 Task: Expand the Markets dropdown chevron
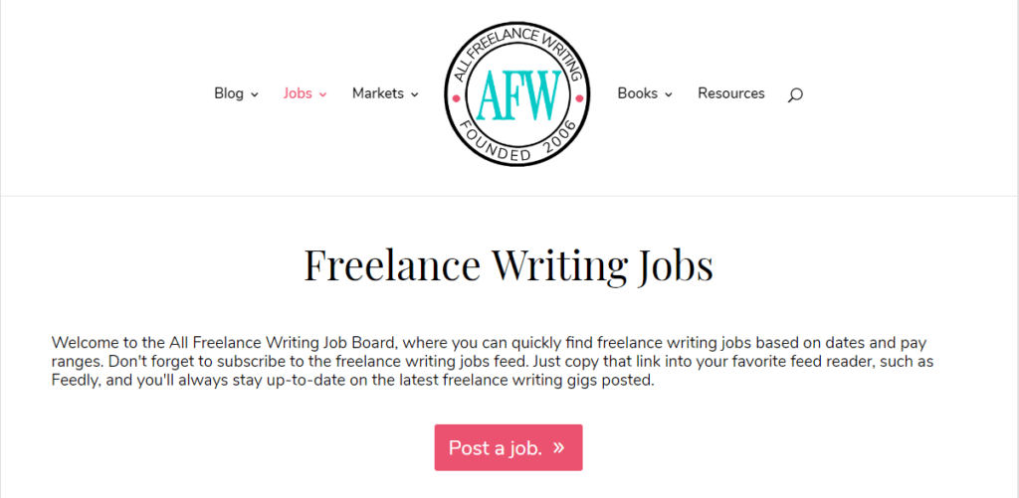point(415,94)
